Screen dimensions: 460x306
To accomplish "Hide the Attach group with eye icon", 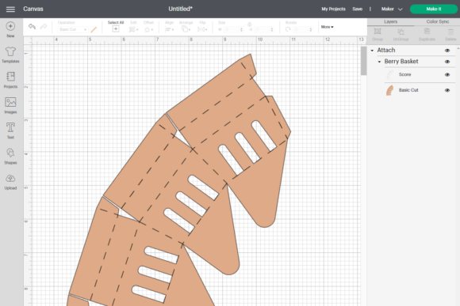I will [x=447, y=51].
